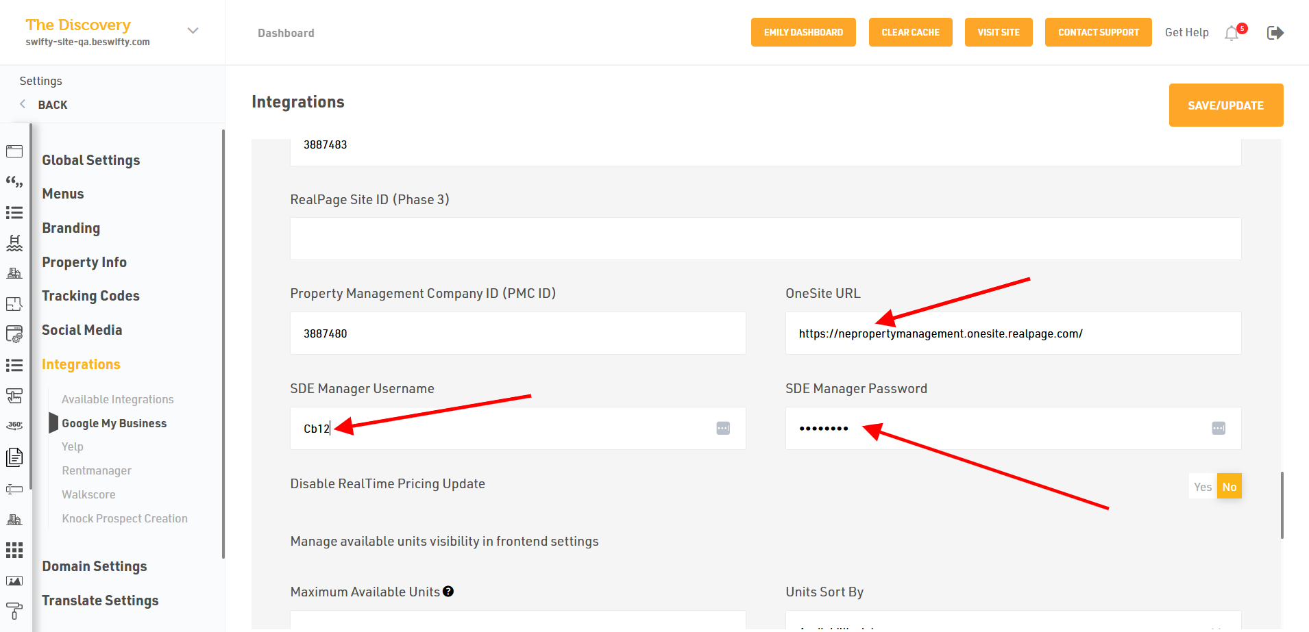
Task: Select Google My Business integration
Action: pyautogui.click(x=114, y=423)
